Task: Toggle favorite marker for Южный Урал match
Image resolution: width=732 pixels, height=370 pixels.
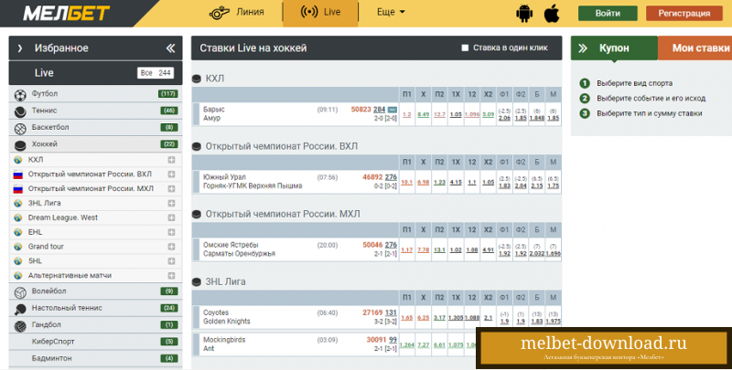Action: point(197,182)
